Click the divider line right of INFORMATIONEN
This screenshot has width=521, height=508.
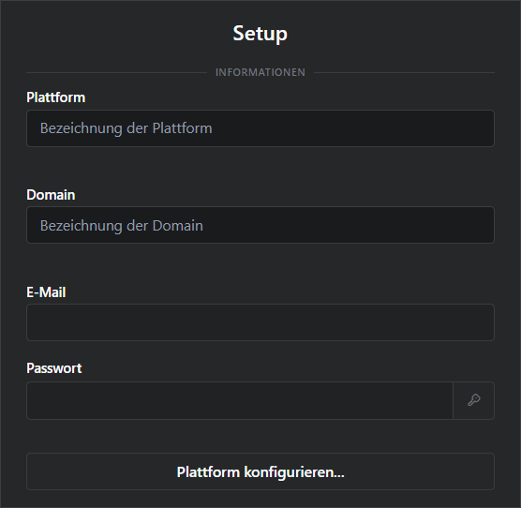click(404, 72)
